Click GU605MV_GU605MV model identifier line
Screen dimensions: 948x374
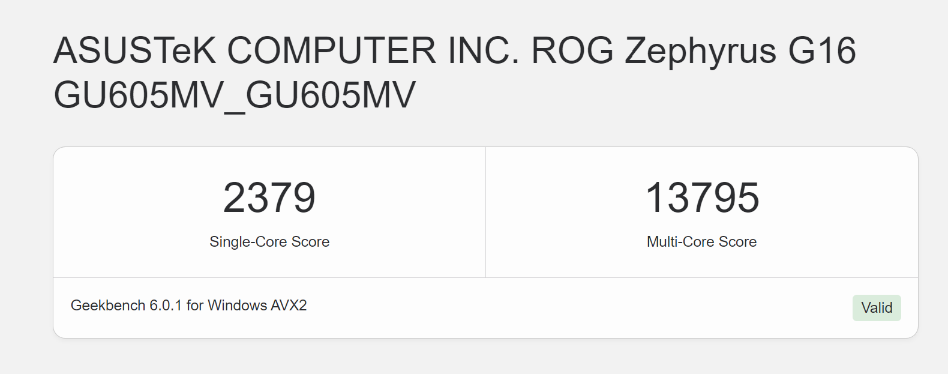[235, 95]
